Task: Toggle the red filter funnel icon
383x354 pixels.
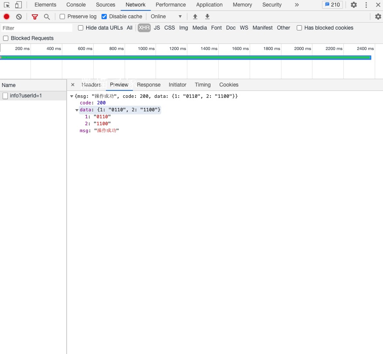Action: pos(35,17)
